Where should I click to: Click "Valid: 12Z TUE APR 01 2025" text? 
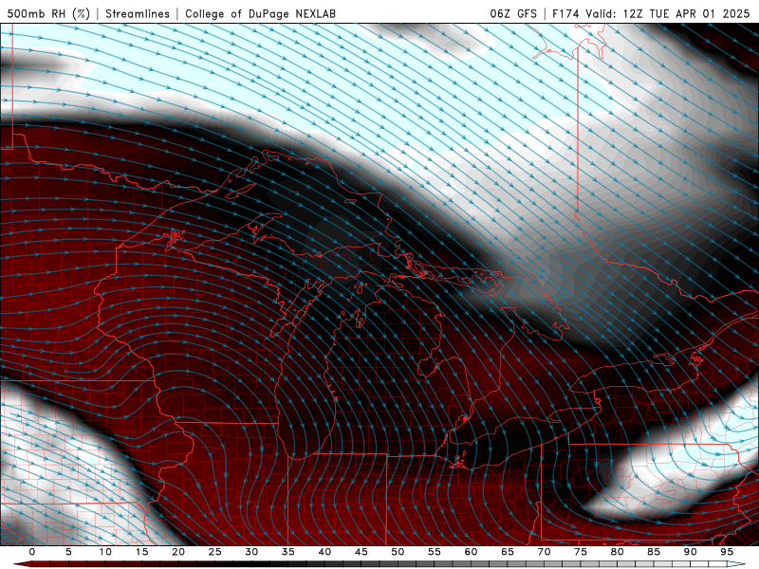coord(668,13)
